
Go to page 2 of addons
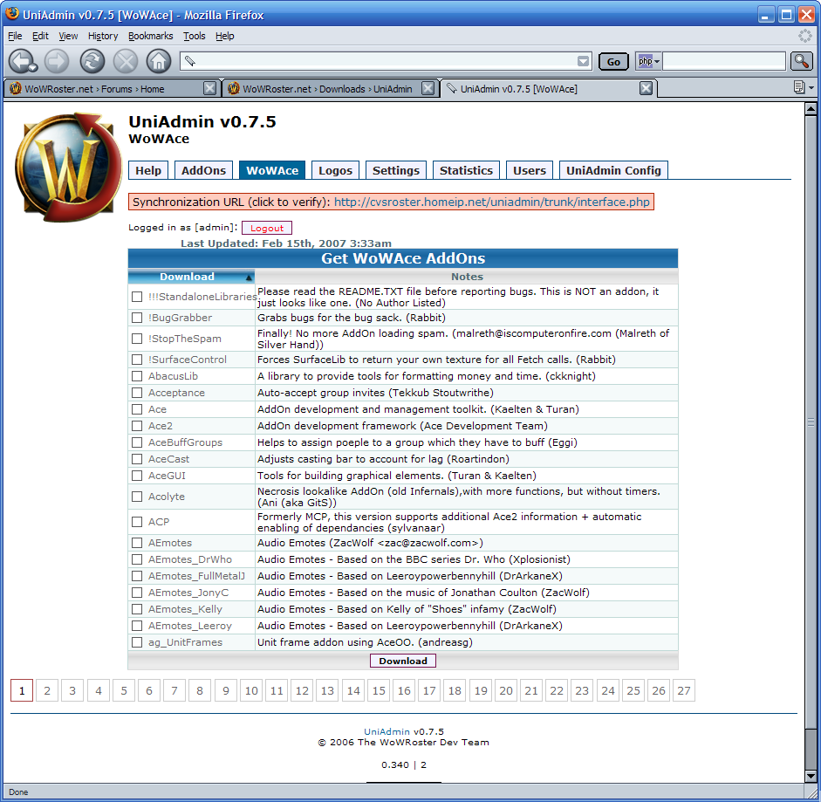47,690
